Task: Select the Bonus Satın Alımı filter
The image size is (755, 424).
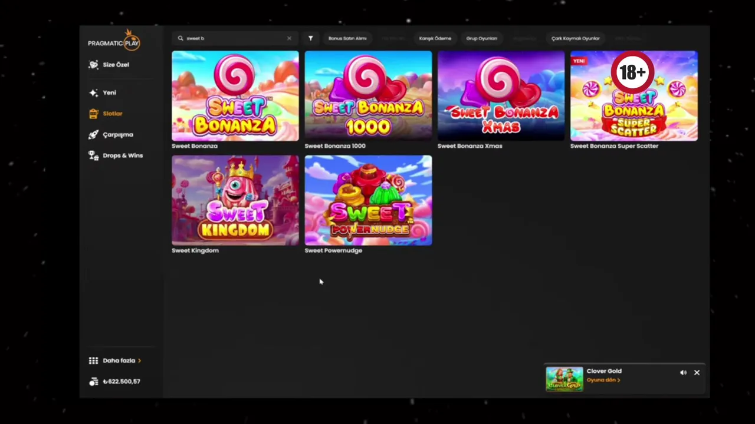Action: 347,38
